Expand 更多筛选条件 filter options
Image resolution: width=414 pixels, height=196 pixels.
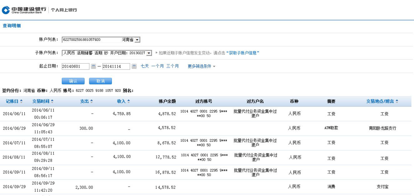coord(201,66)
